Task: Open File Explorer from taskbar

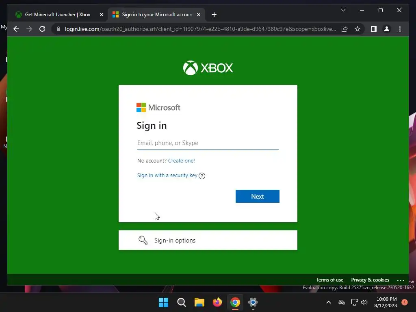Action: tap(199, 302)
